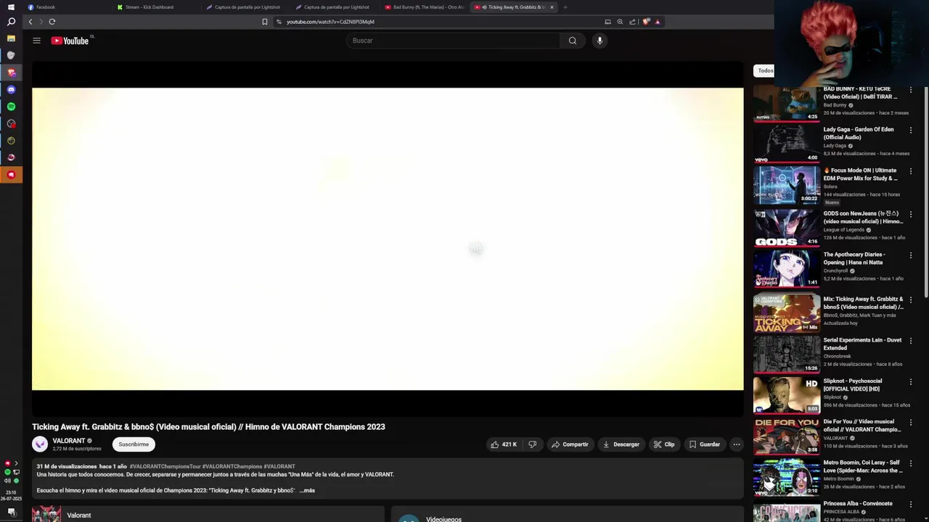This screenshot has width=929, height=522.
Task: Open Discord from taskbar
Action: coord(11,90)
